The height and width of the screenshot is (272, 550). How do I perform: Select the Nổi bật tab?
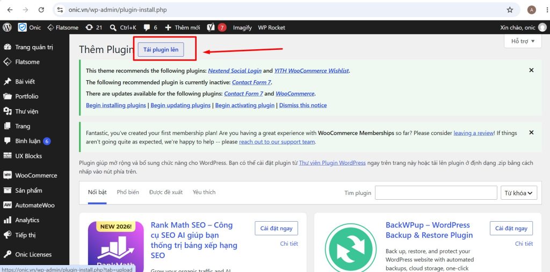97,192
